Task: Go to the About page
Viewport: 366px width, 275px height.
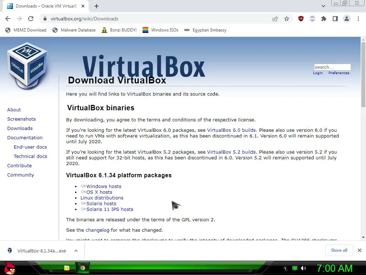Action: click(14, 110)
